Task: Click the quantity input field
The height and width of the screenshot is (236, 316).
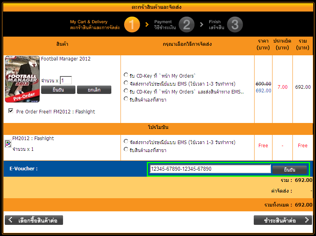Action: (66, 80)
